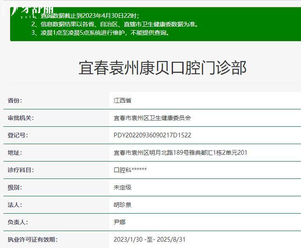The height and width of the screenshot is (248, 301).
Task: Select registration number PDY20220936090217D1522
Action: click(153, 135)
